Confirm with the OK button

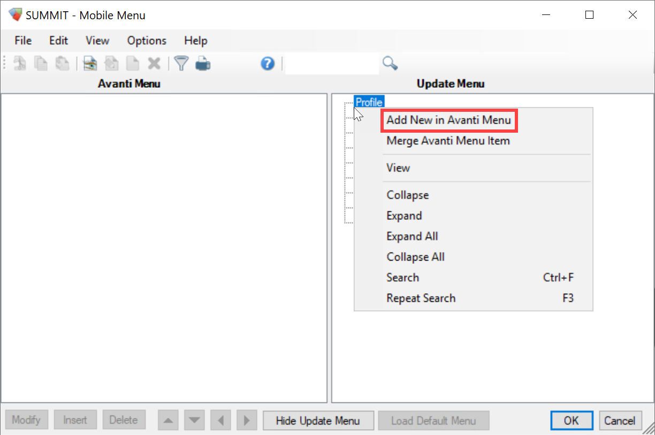click(572, 421)
